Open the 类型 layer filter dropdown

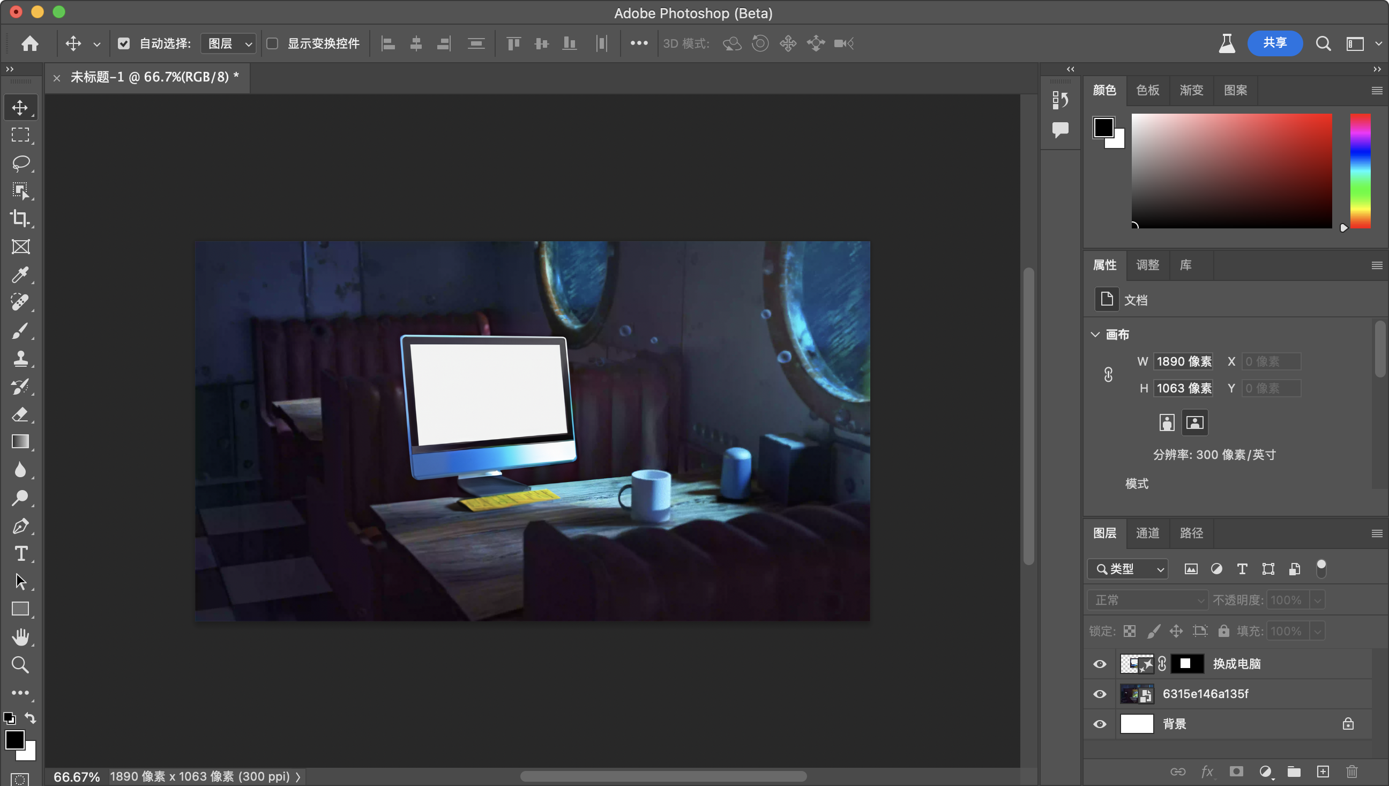pos(1128,569)
